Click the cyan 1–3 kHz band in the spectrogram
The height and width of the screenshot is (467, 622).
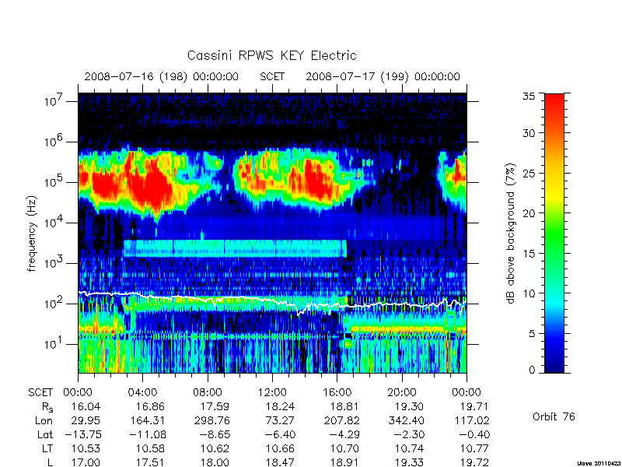tap(235, 248)
